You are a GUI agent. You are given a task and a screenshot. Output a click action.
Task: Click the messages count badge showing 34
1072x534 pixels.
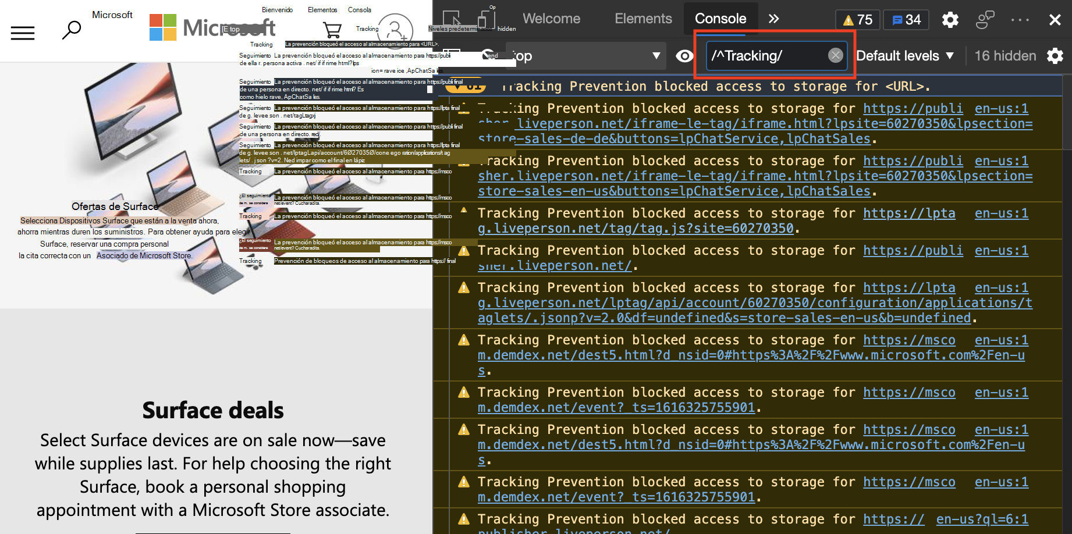pos(907,20)
